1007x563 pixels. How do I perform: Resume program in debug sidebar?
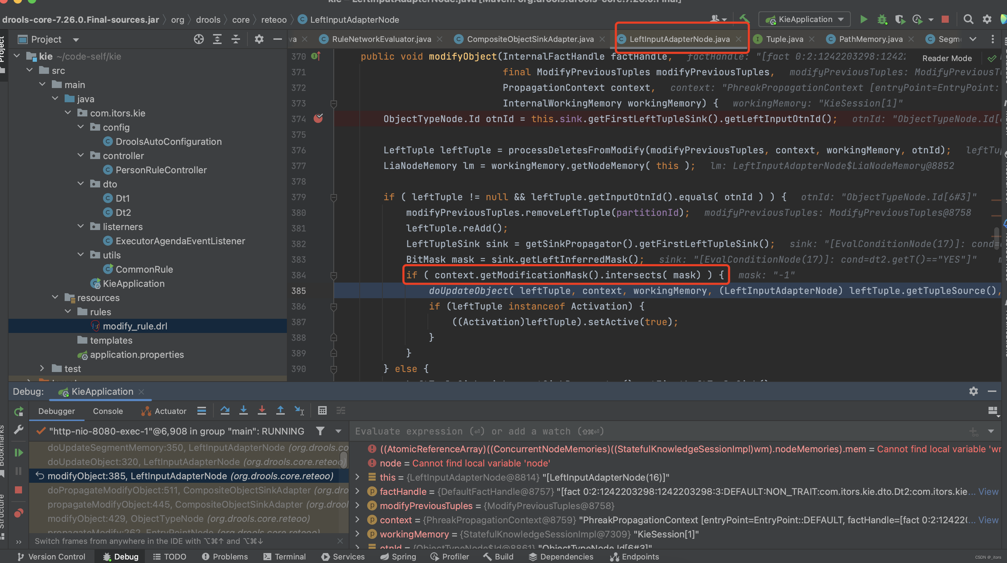click(x=18, y=453)
